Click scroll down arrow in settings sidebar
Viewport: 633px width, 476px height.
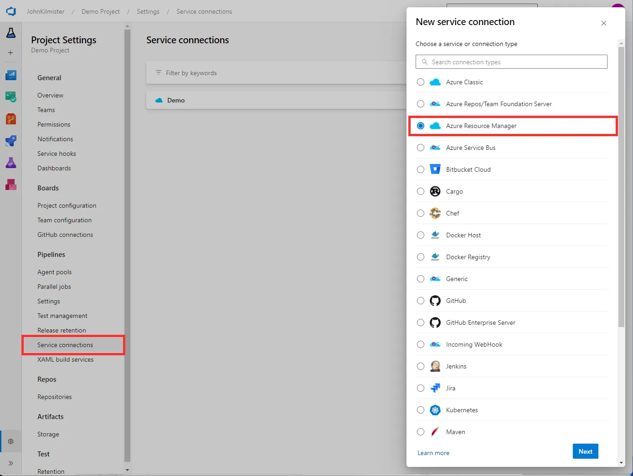[x=127, y=470]
